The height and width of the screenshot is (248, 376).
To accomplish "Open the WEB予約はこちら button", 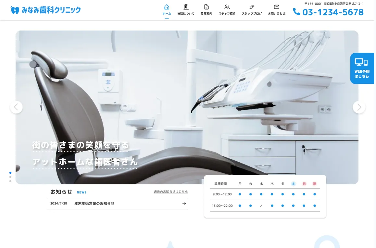I will point(362,68).
